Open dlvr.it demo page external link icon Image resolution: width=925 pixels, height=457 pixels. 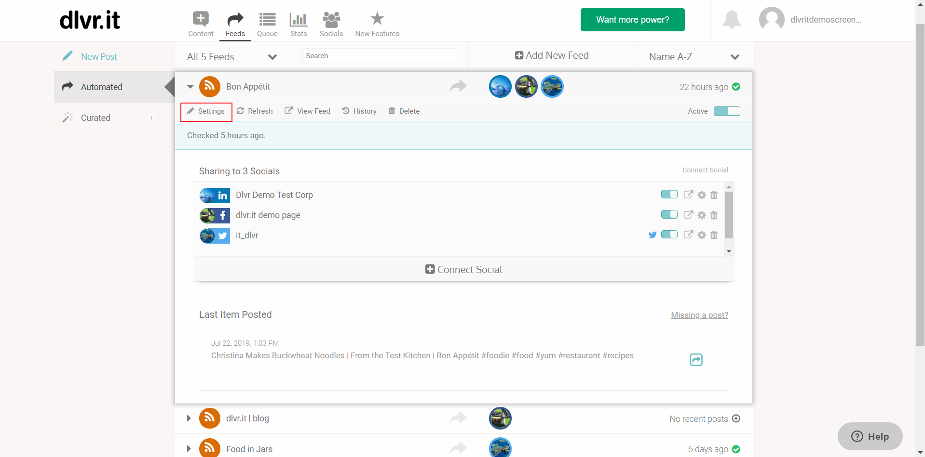point(688,215)
